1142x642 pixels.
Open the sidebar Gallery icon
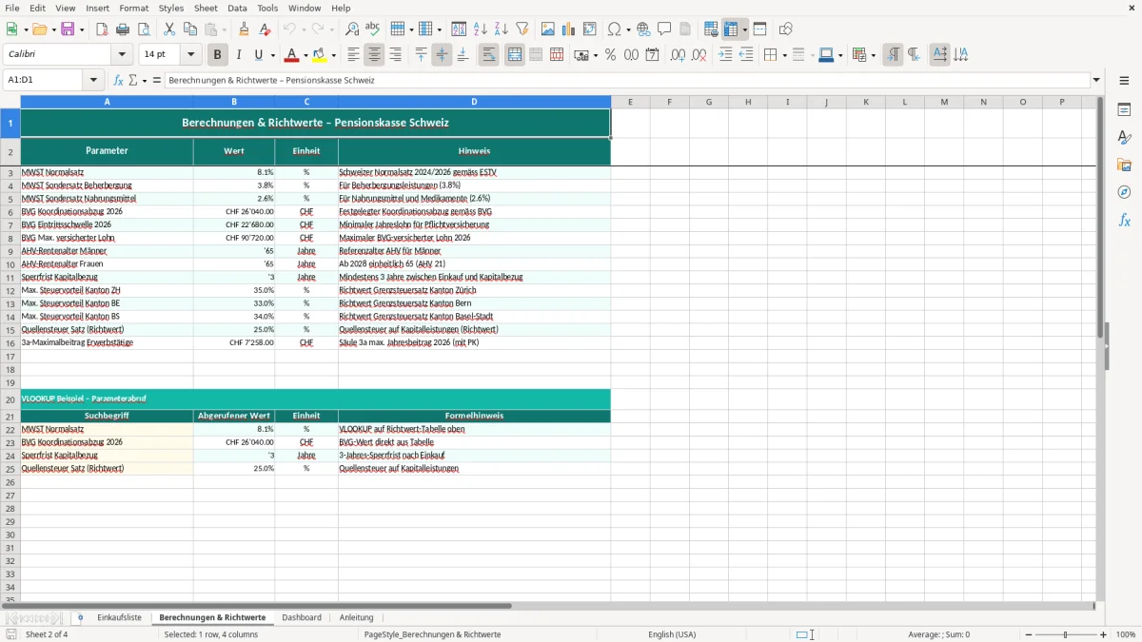point(1124,165)
